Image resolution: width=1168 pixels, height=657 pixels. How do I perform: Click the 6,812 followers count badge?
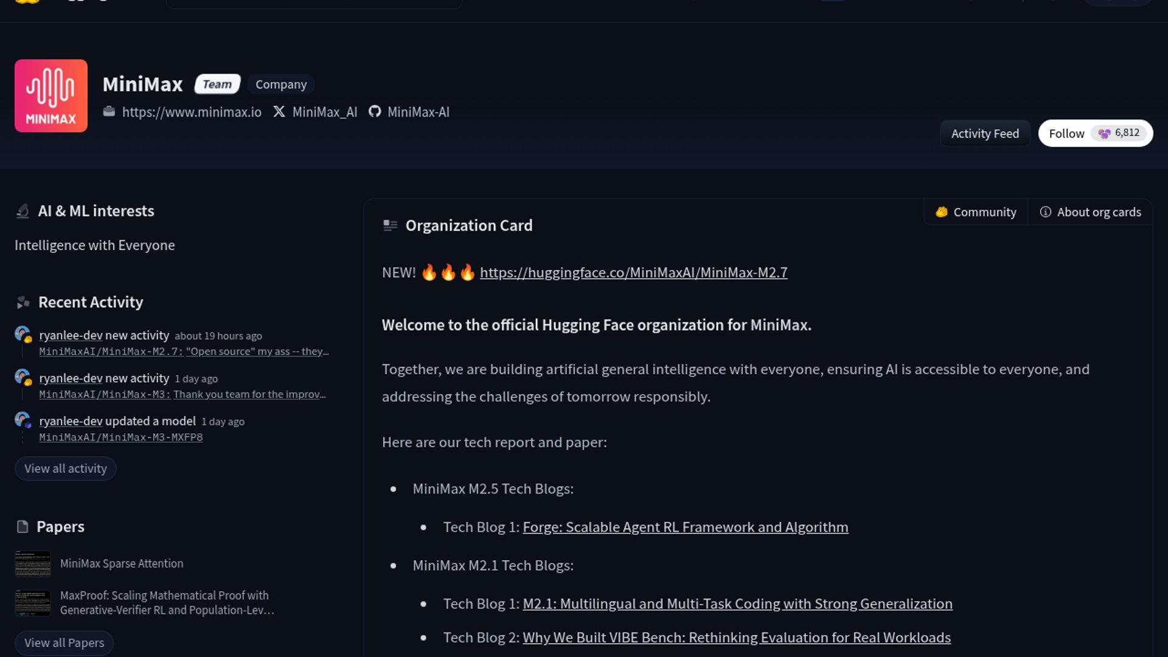[x=1119, y=133]
